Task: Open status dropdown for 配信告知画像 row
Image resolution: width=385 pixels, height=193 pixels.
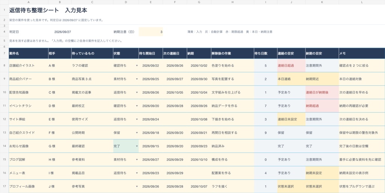Action: [x=137, y=93]
